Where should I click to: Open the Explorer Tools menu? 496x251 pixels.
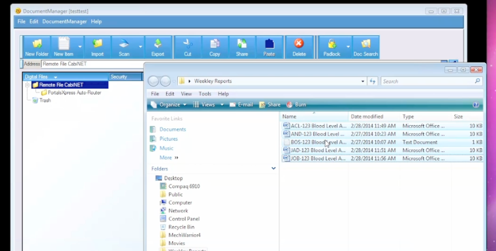click(x=205, y=94)
